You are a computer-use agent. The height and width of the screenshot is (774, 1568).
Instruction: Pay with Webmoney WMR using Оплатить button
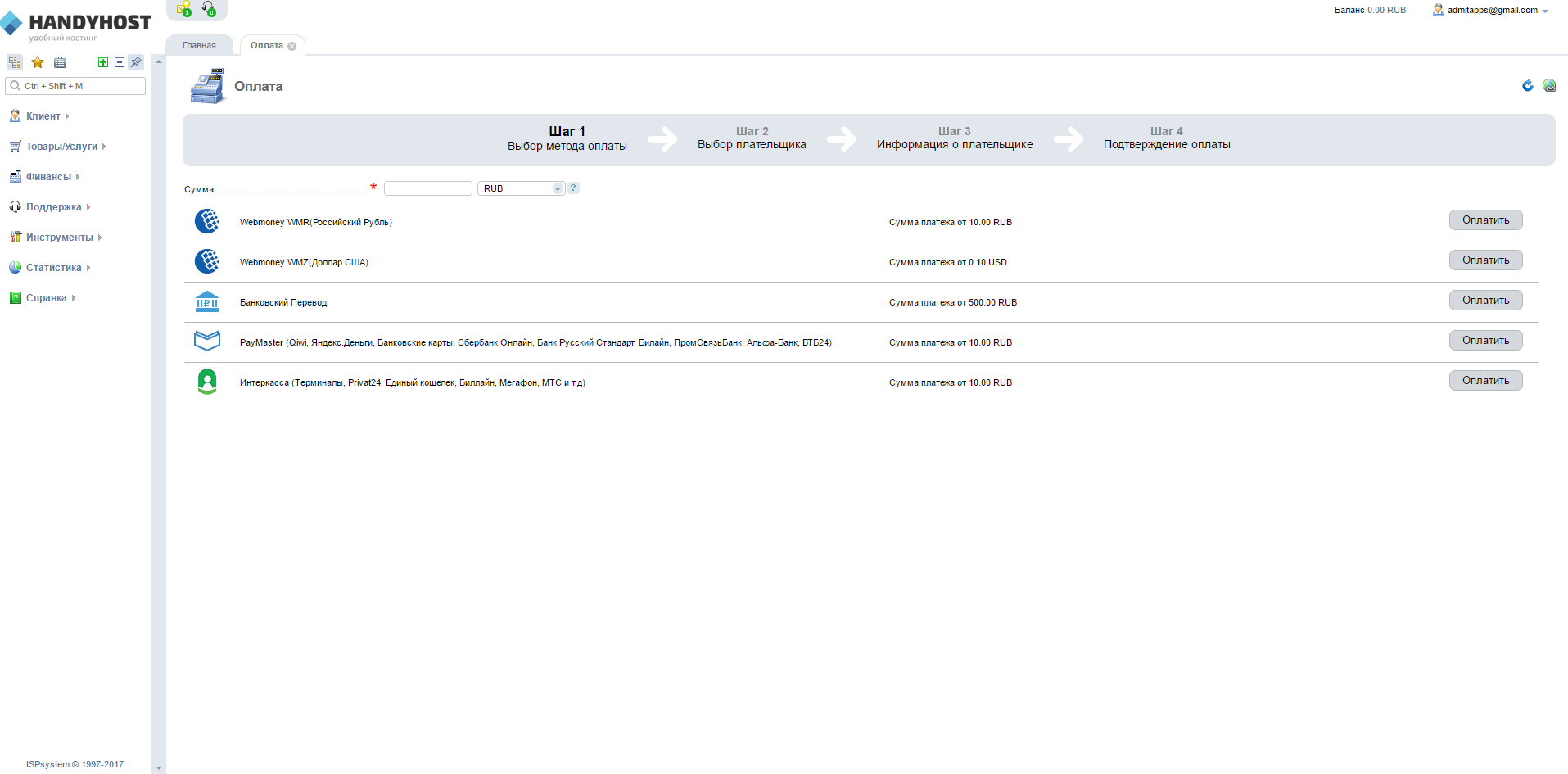(1486, 220)
